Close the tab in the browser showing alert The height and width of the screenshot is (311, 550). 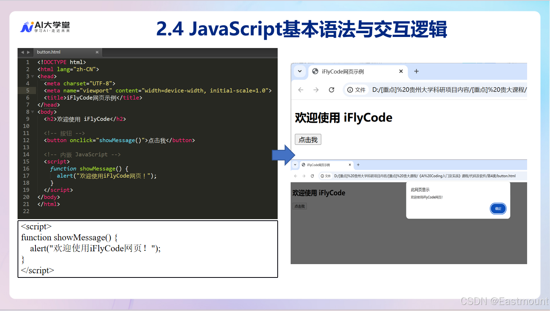[x=350, y=165]
